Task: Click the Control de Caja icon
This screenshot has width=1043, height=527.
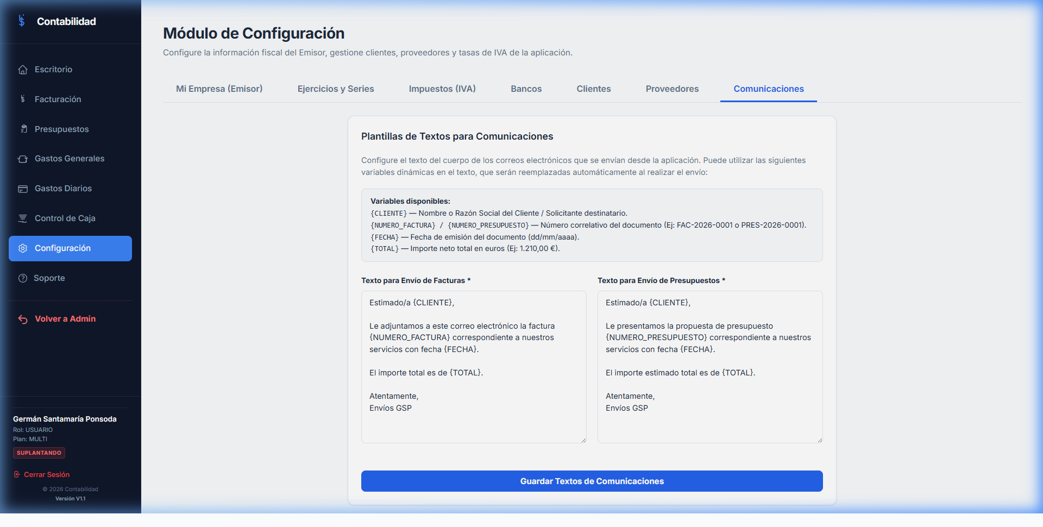Action: click(x=23, y=218)
